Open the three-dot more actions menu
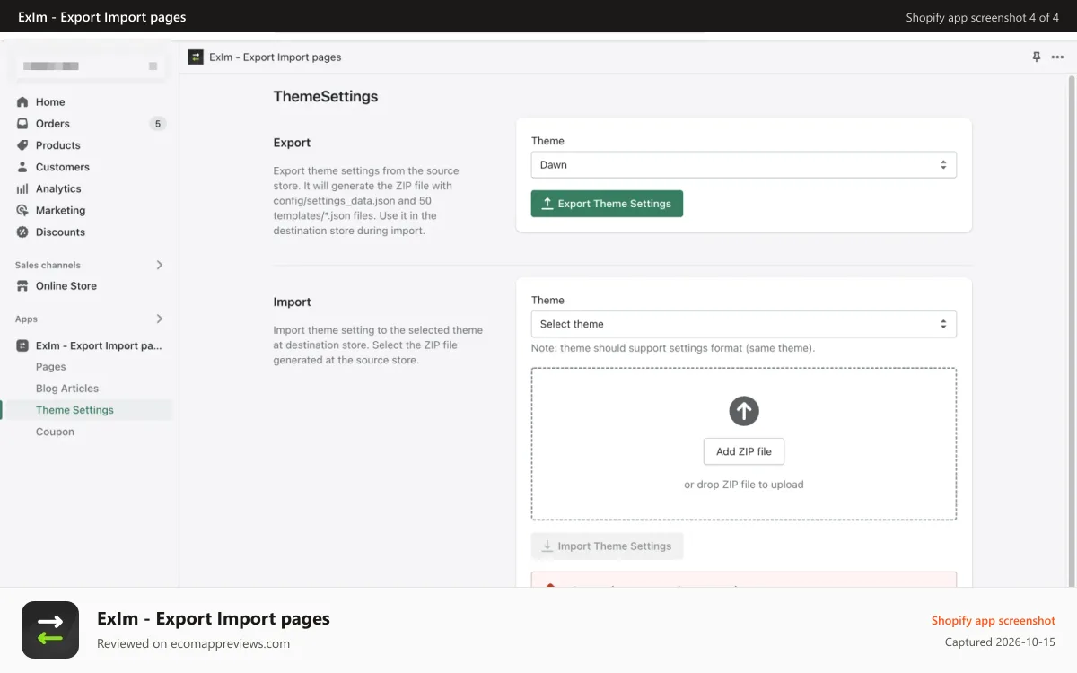 [x=1057, y=57]
